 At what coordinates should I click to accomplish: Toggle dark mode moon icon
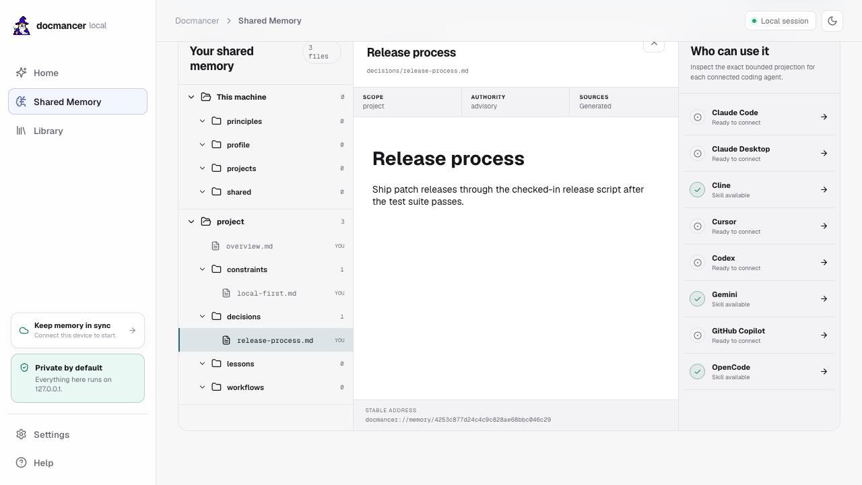pyautogui.click(x=832, y=21)
